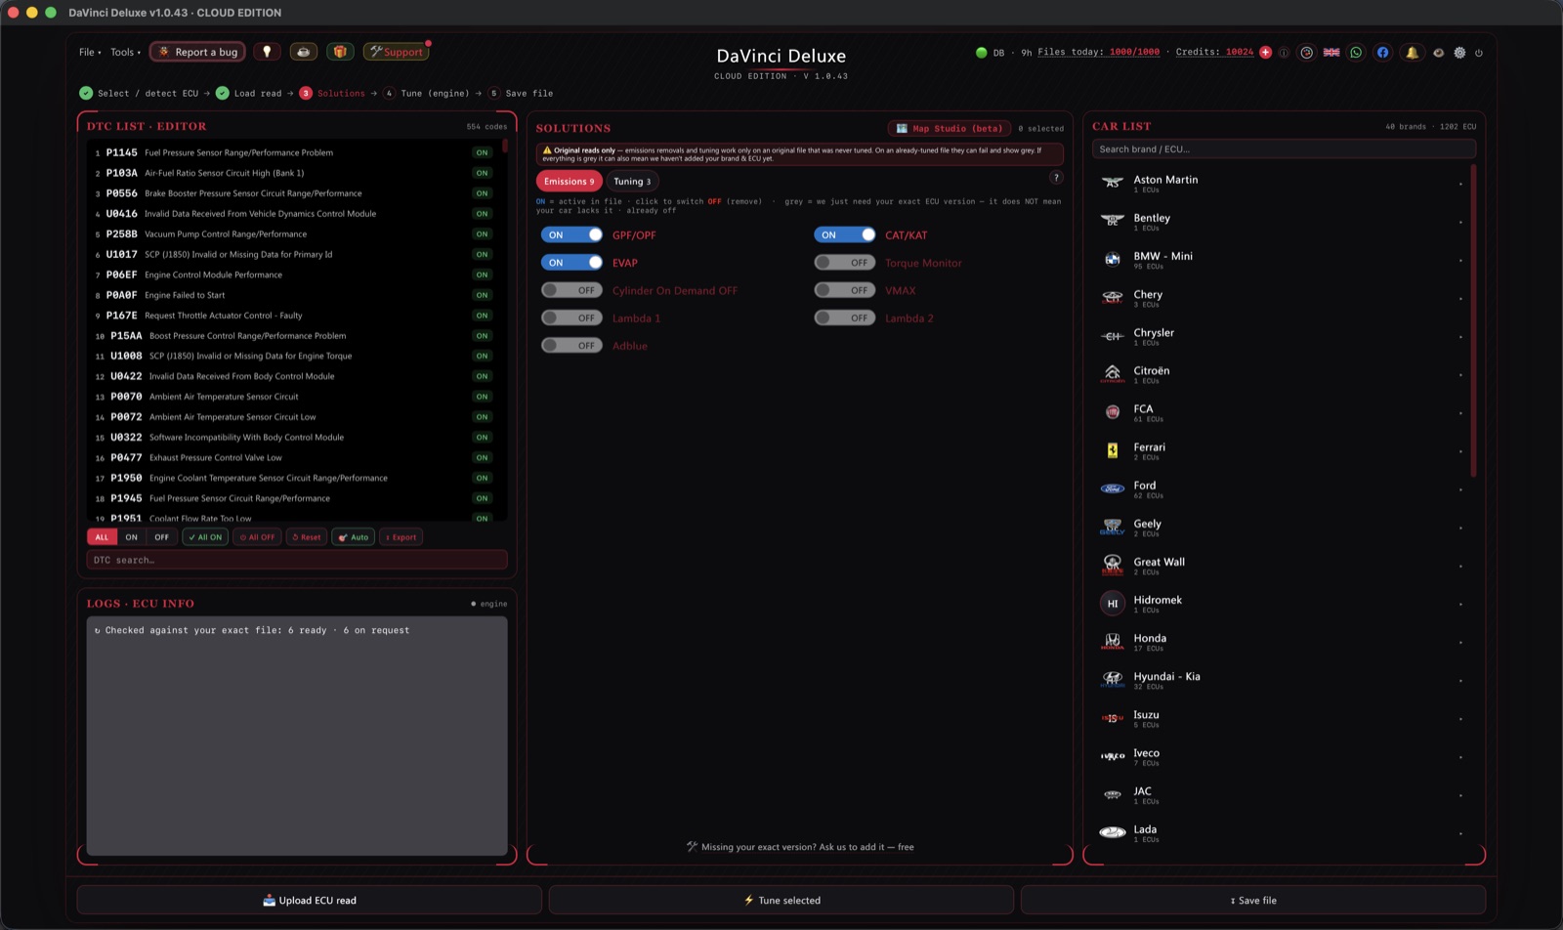Click the info icon beside credits
Screen dimensions: 1563x930
[x=1284, y=53]
